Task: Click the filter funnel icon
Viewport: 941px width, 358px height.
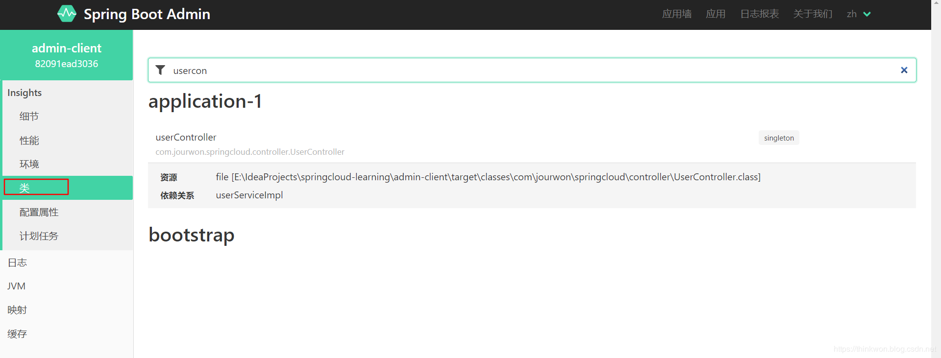Action: tap(160, 70)
